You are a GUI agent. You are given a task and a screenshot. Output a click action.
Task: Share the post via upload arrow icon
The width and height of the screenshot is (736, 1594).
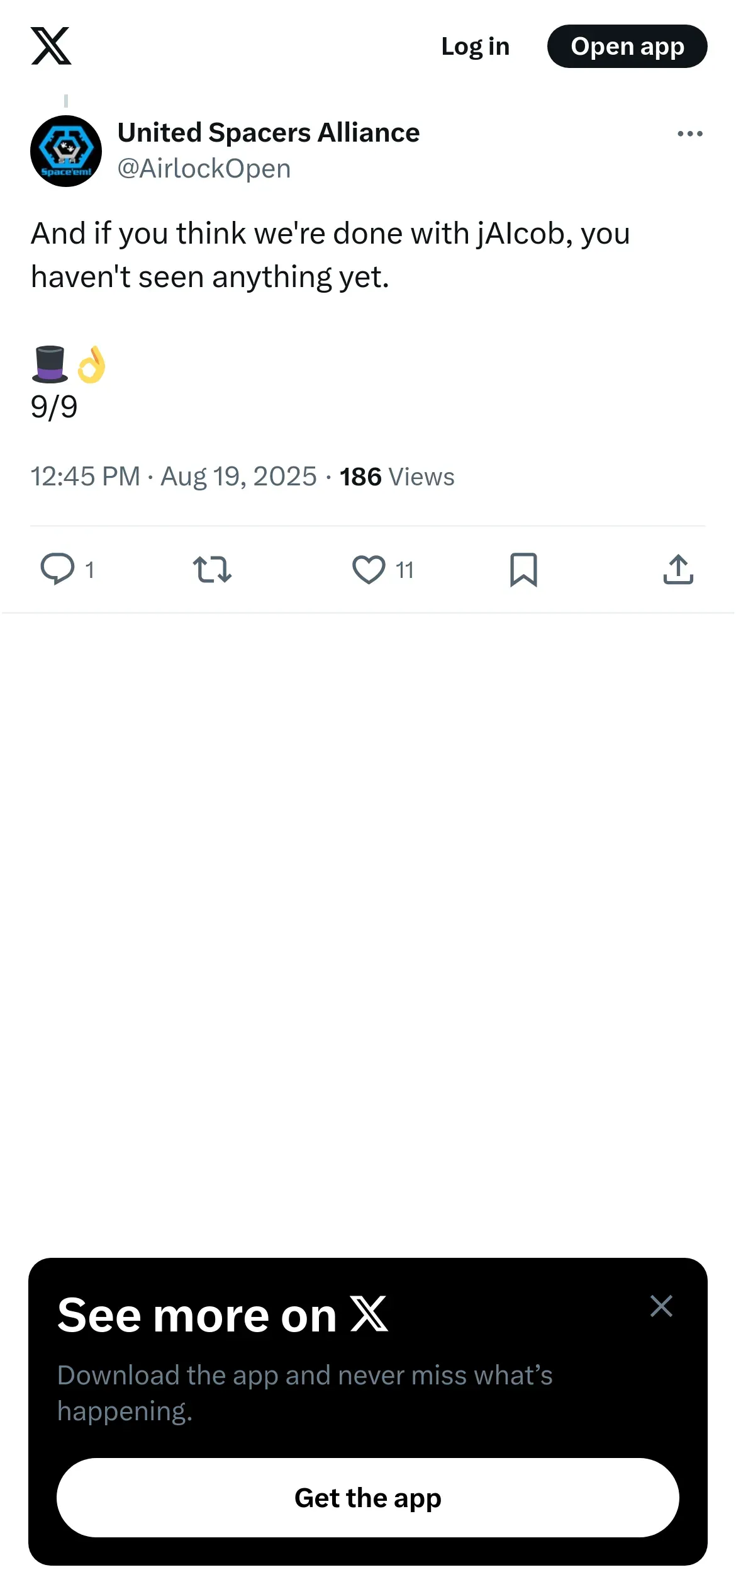tap(677, 569)
